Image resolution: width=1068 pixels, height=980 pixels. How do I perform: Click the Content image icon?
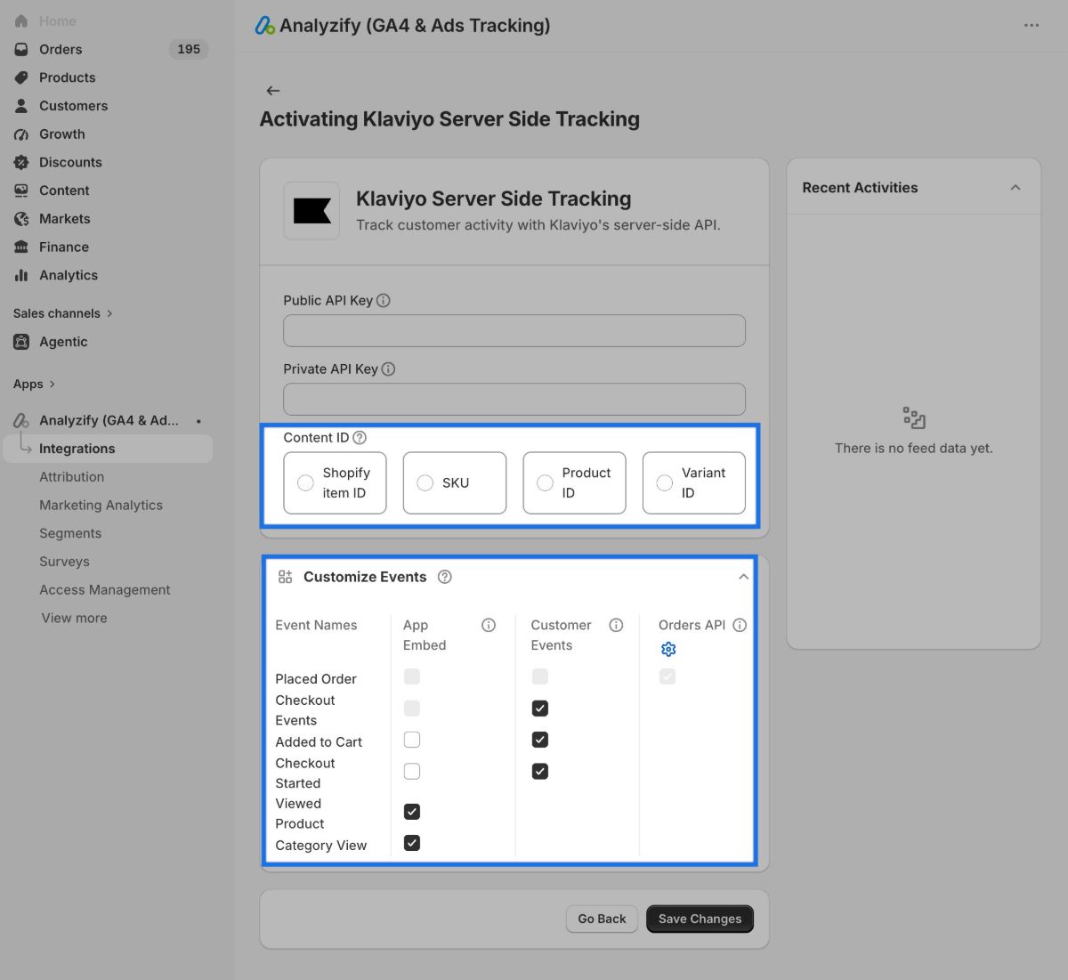[x=21, y=190]
